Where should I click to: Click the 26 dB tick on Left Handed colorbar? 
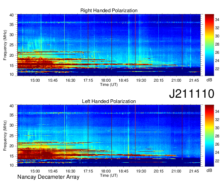pos(217,145)
